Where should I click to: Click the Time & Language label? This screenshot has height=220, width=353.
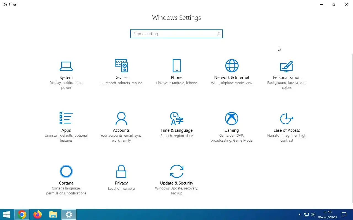coord(176,130)
